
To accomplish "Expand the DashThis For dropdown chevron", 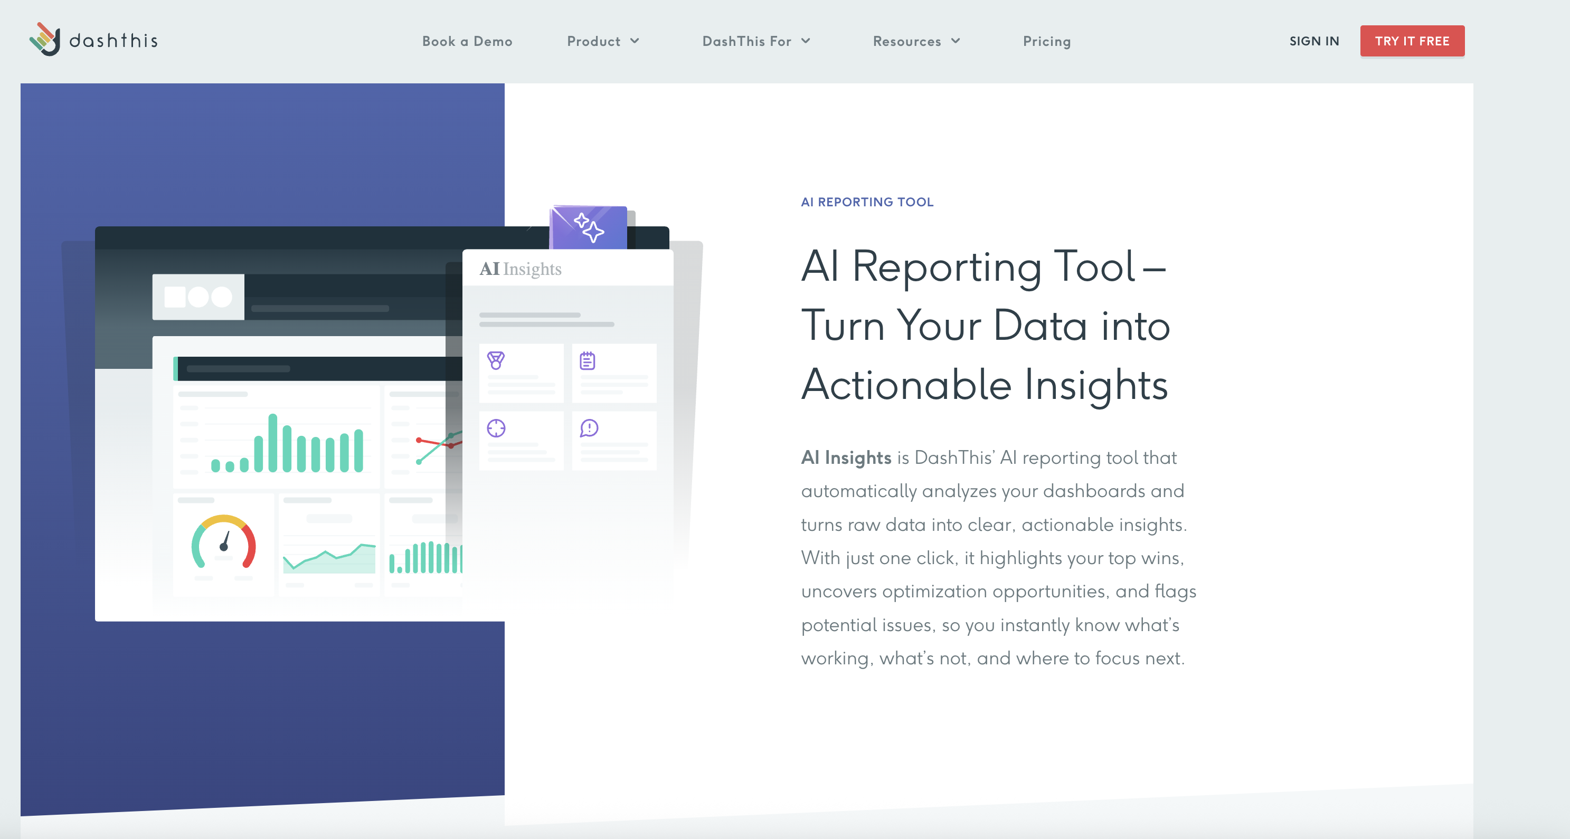I will click(806, 41).
